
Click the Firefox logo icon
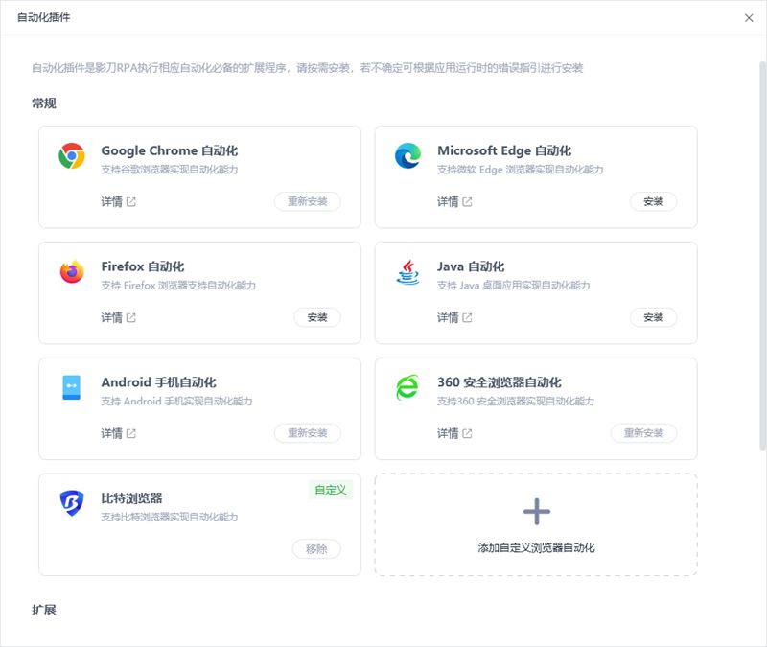click(x=71, y=271)
